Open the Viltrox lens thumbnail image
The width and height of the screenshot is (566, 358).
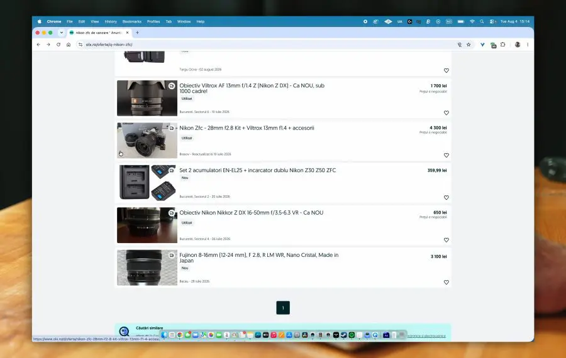pyautogui.click(x=147, y=98)
